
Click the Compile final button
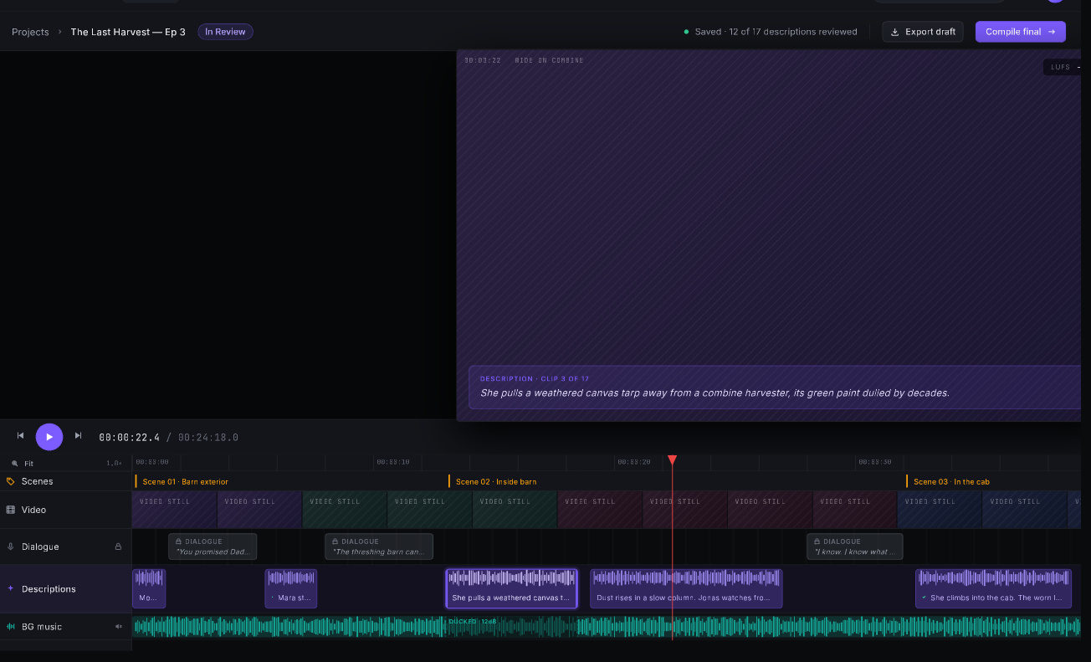(x=1021, y=32)
